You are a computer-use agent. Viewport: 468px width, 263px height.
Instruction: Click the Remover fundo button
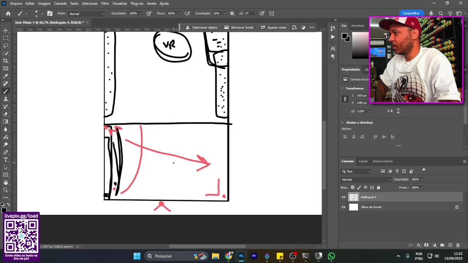point(239,27)
